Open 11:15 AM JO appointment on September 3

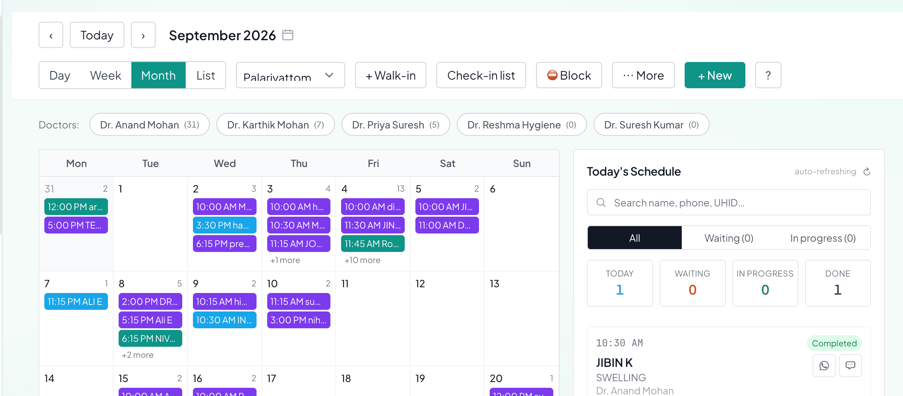tap(299, 244)
